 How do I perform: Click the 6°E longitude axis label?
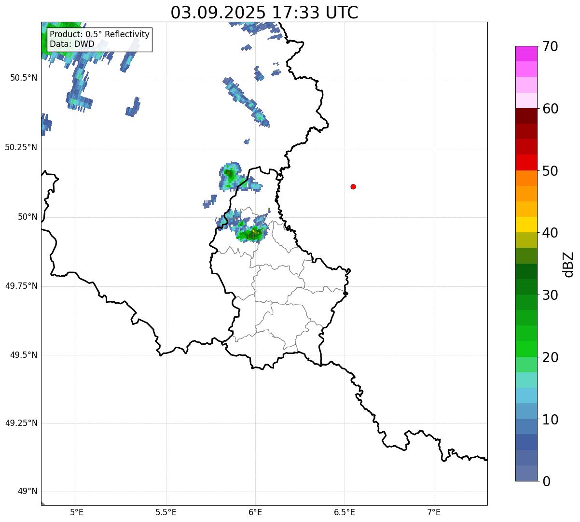pos(255,512)
